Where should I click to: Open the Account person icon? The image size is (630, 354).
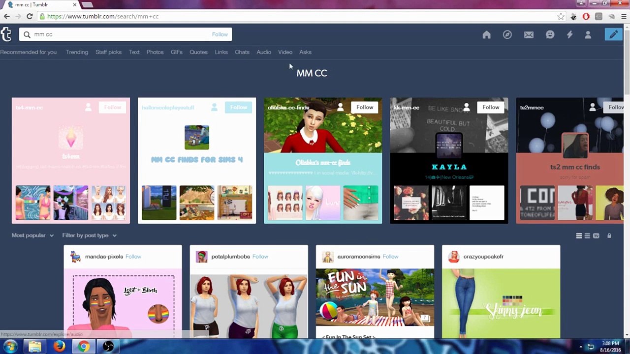(x=588, y=34)
